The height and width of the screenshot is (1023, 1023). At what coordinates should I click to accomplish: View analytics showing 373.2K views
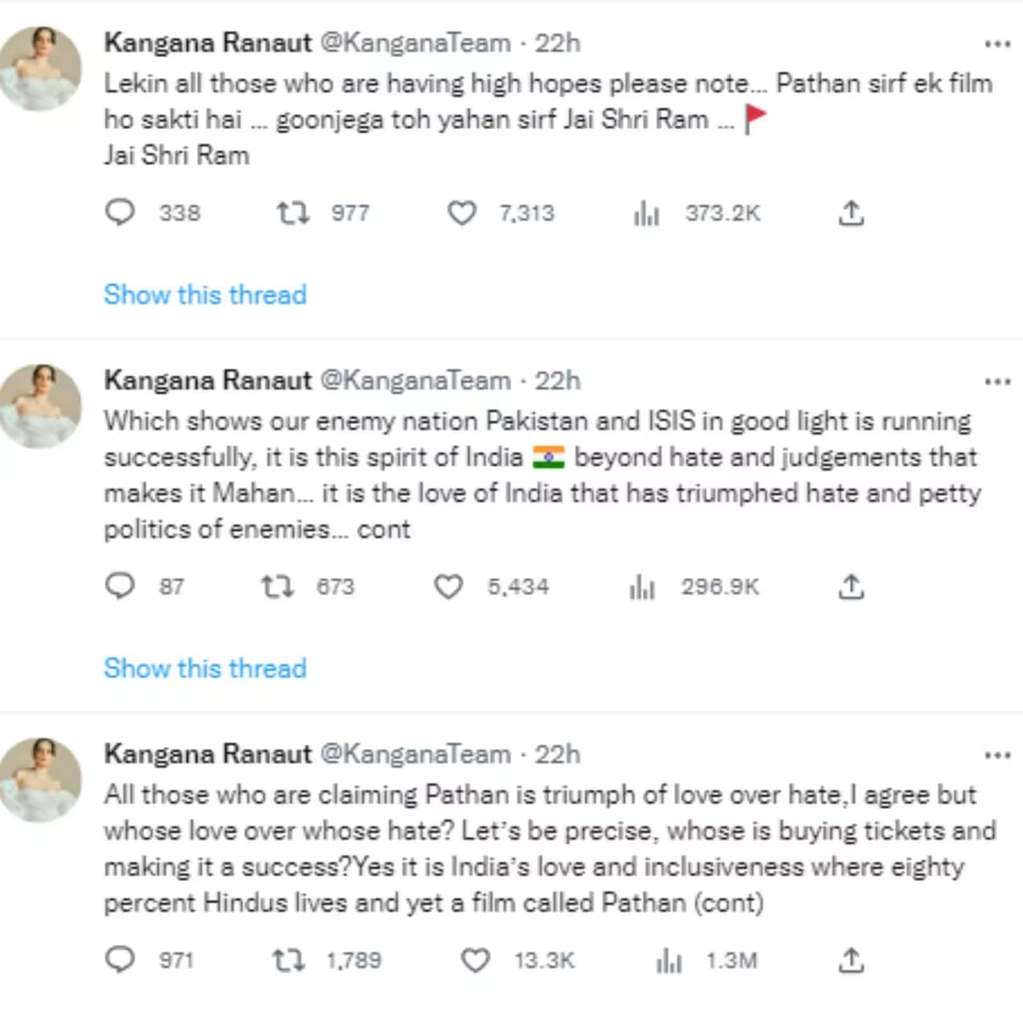click(x=646, y=213)
